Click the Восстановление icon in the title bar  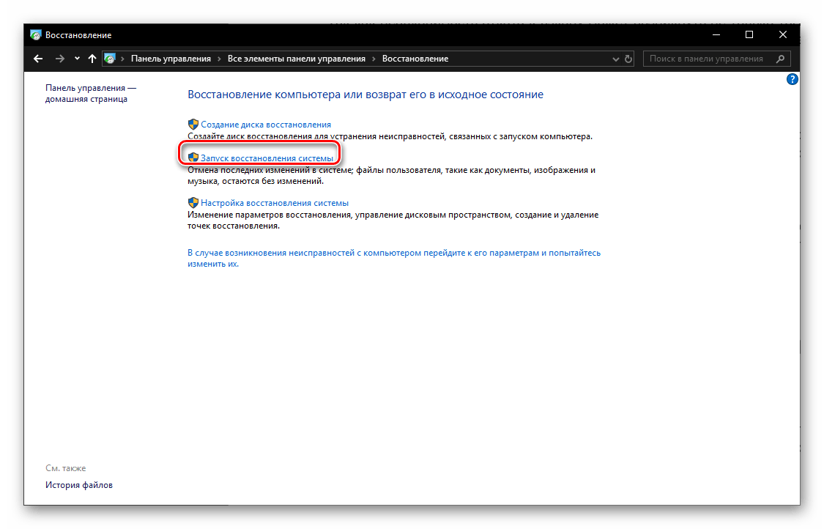pos(36,34)
